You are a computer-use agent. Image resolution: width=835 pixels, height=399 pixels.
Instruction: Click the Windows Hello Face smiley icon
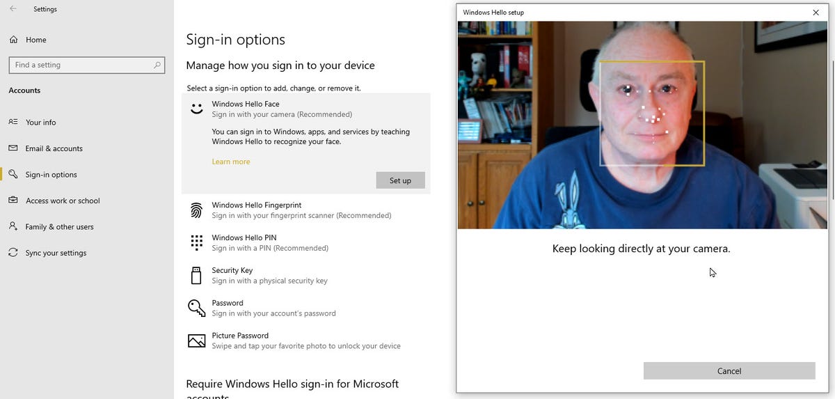point(197,109)
